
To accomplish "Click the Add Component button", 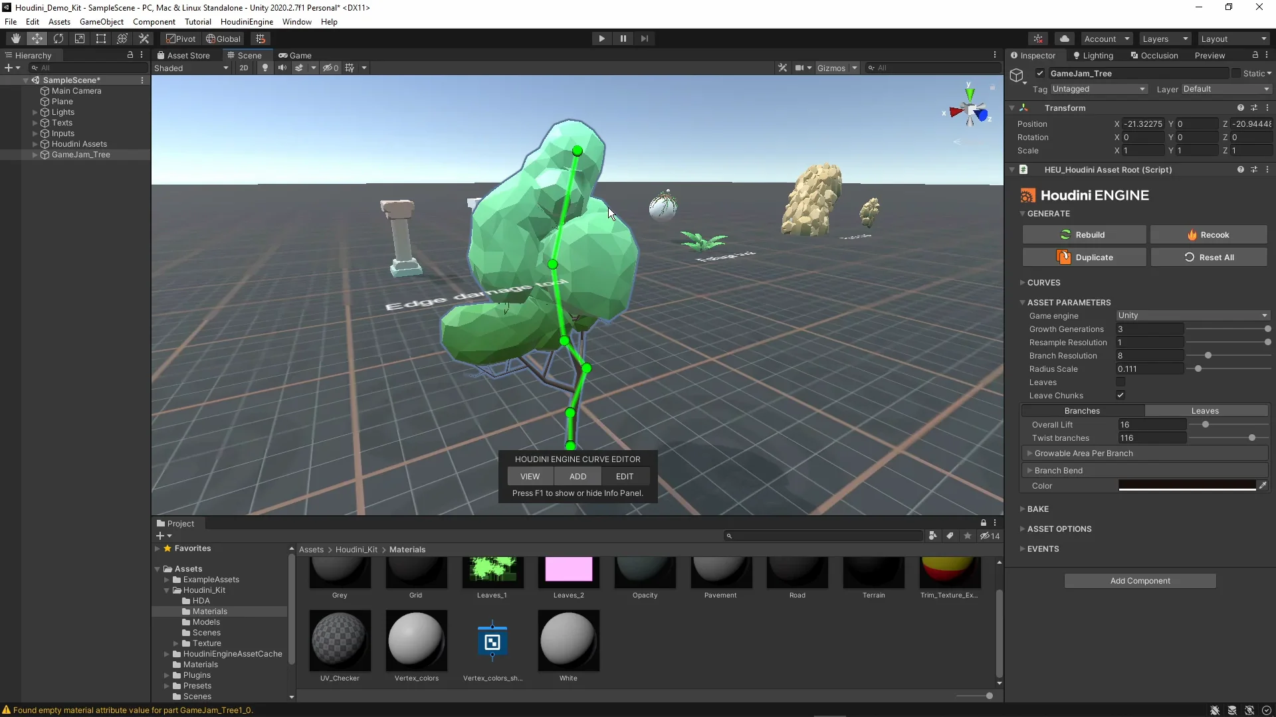I will pos(1140,581).
